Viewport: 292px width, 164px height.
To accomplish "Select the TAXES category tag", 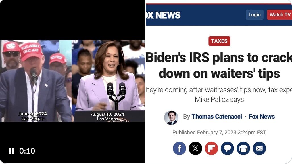I will click(x=219, y=41).
